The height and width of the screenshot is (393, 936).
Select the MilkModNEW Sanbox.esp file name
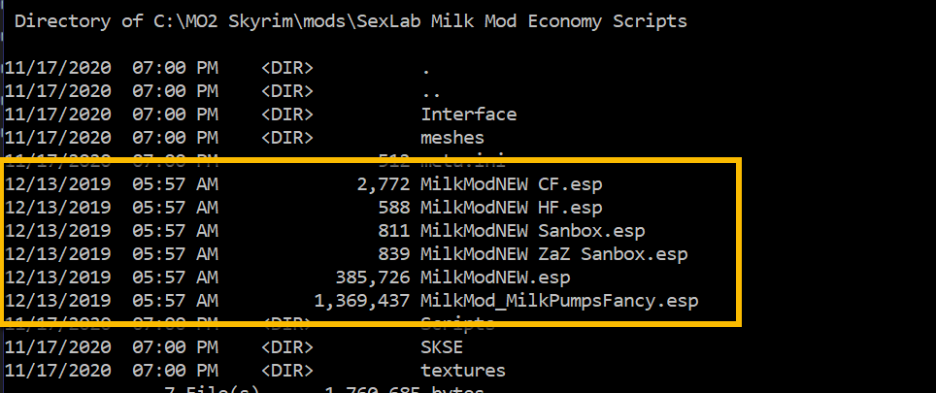(x=533, y=231)
